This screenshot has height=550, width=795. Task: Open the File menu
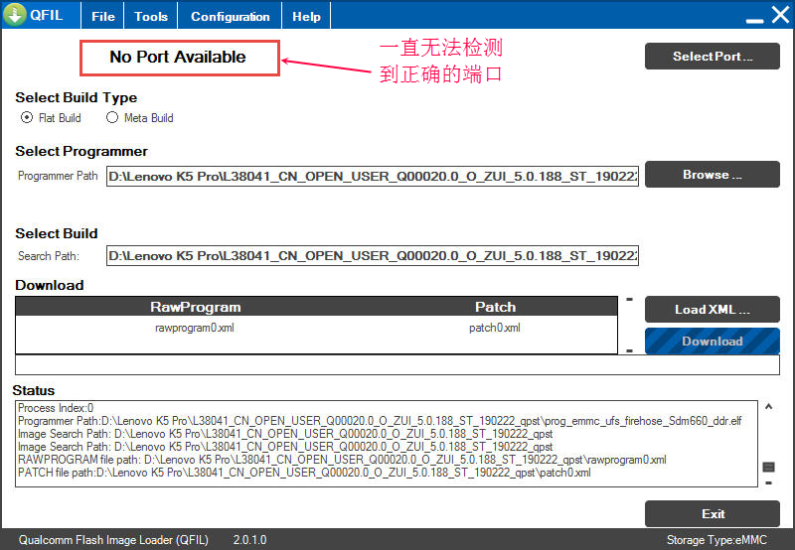click(103, 17)
